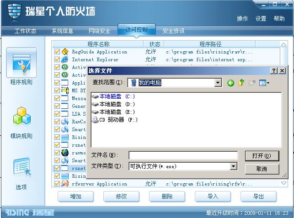The image size is (294, 218).
Task: Click the MS DT row icon
Action: click(65, 90)
